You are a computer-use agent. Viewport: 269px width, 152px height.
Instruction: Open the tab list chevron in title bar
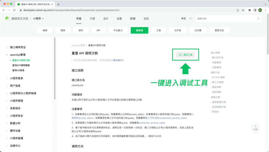266,4
